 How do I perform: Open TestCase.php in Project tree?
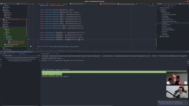click(x=9, y=46)
